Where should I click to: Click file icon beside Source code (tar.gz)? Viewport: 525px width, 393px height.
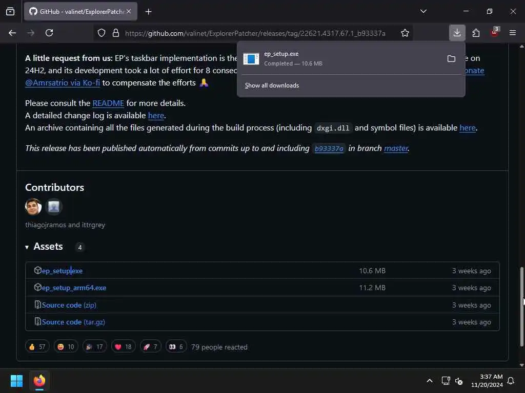point(38,321)
